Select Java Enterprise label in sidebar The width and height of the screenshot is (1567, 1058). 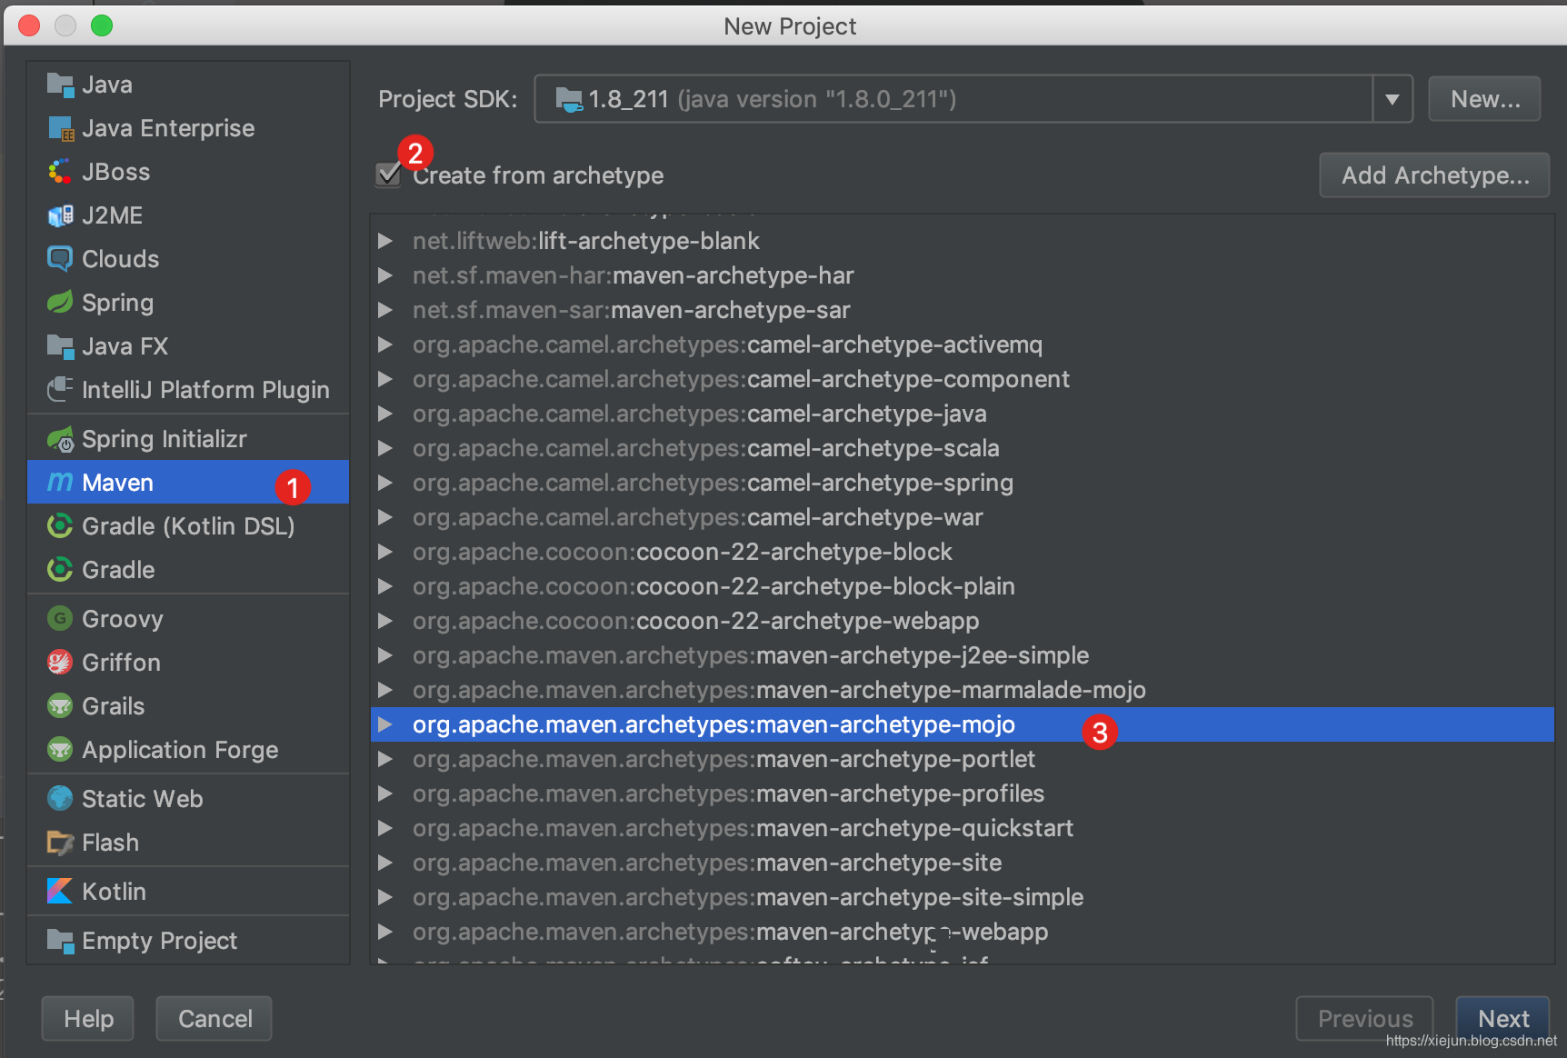168,128
